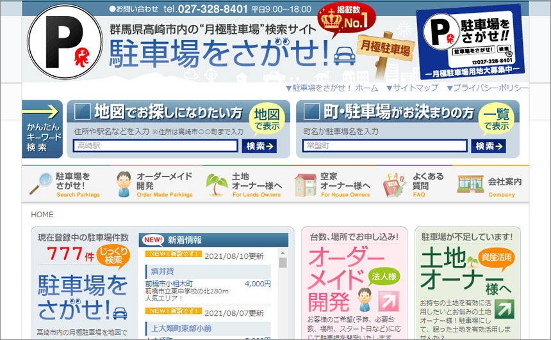The width and height of the screenshot is (551, 340).
Task: Click the phone number 027-328-8401
Action: coord(213,9)
